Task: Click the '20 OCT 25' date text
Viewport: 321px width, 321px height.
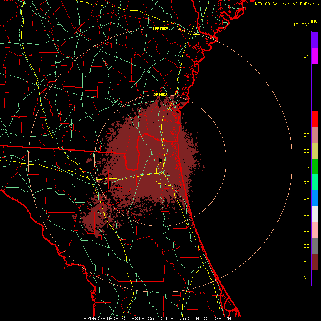Action: pyautogui.click(x=208, y=319)
